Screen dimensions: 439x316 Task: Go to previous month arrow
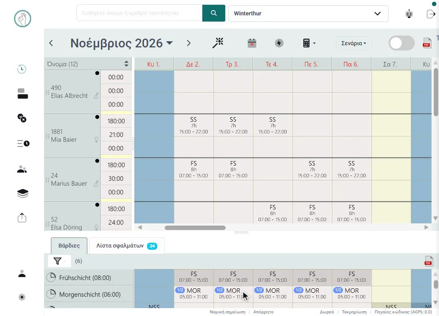click(51, 43)
